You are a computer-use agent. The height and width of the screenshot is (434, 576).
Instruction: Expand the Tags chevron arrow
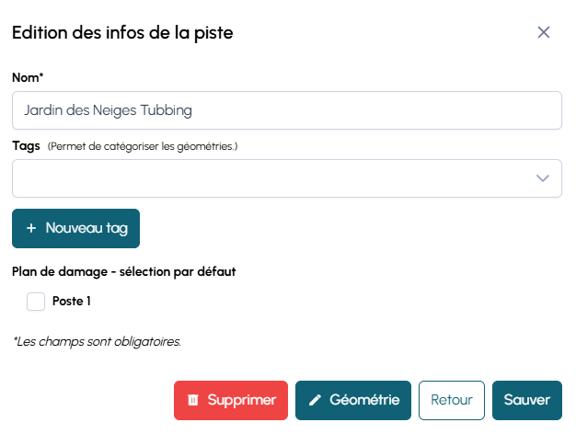point(543,178)
